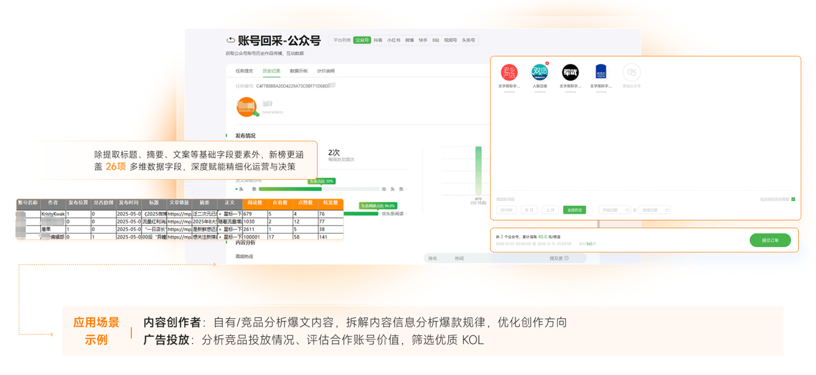Image resolution: width=816 pixels, height=375 pixels.
Task: Switch to the 数据示例 tab
Action: pyautogui.click(x=299, y=71)
